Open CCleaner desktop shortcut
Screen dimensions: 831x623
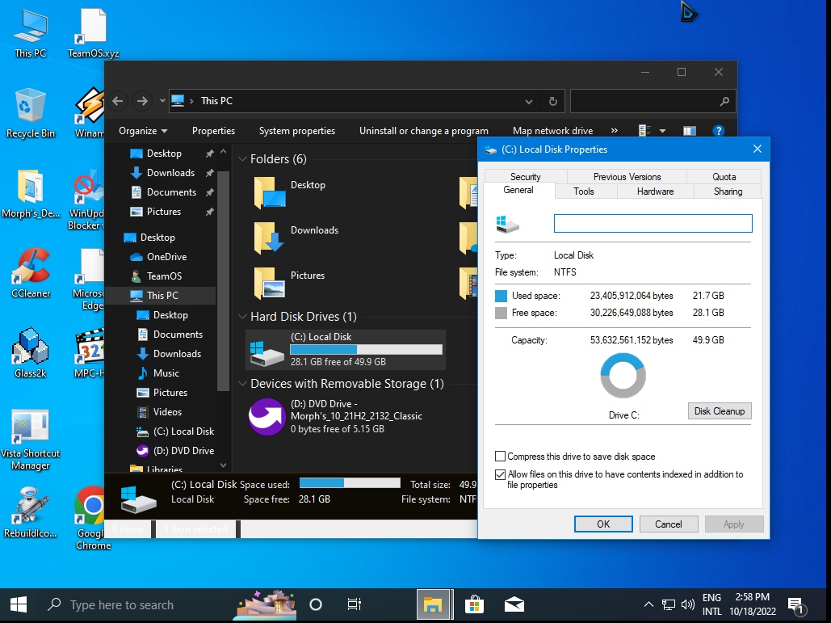tap(31, 267)
